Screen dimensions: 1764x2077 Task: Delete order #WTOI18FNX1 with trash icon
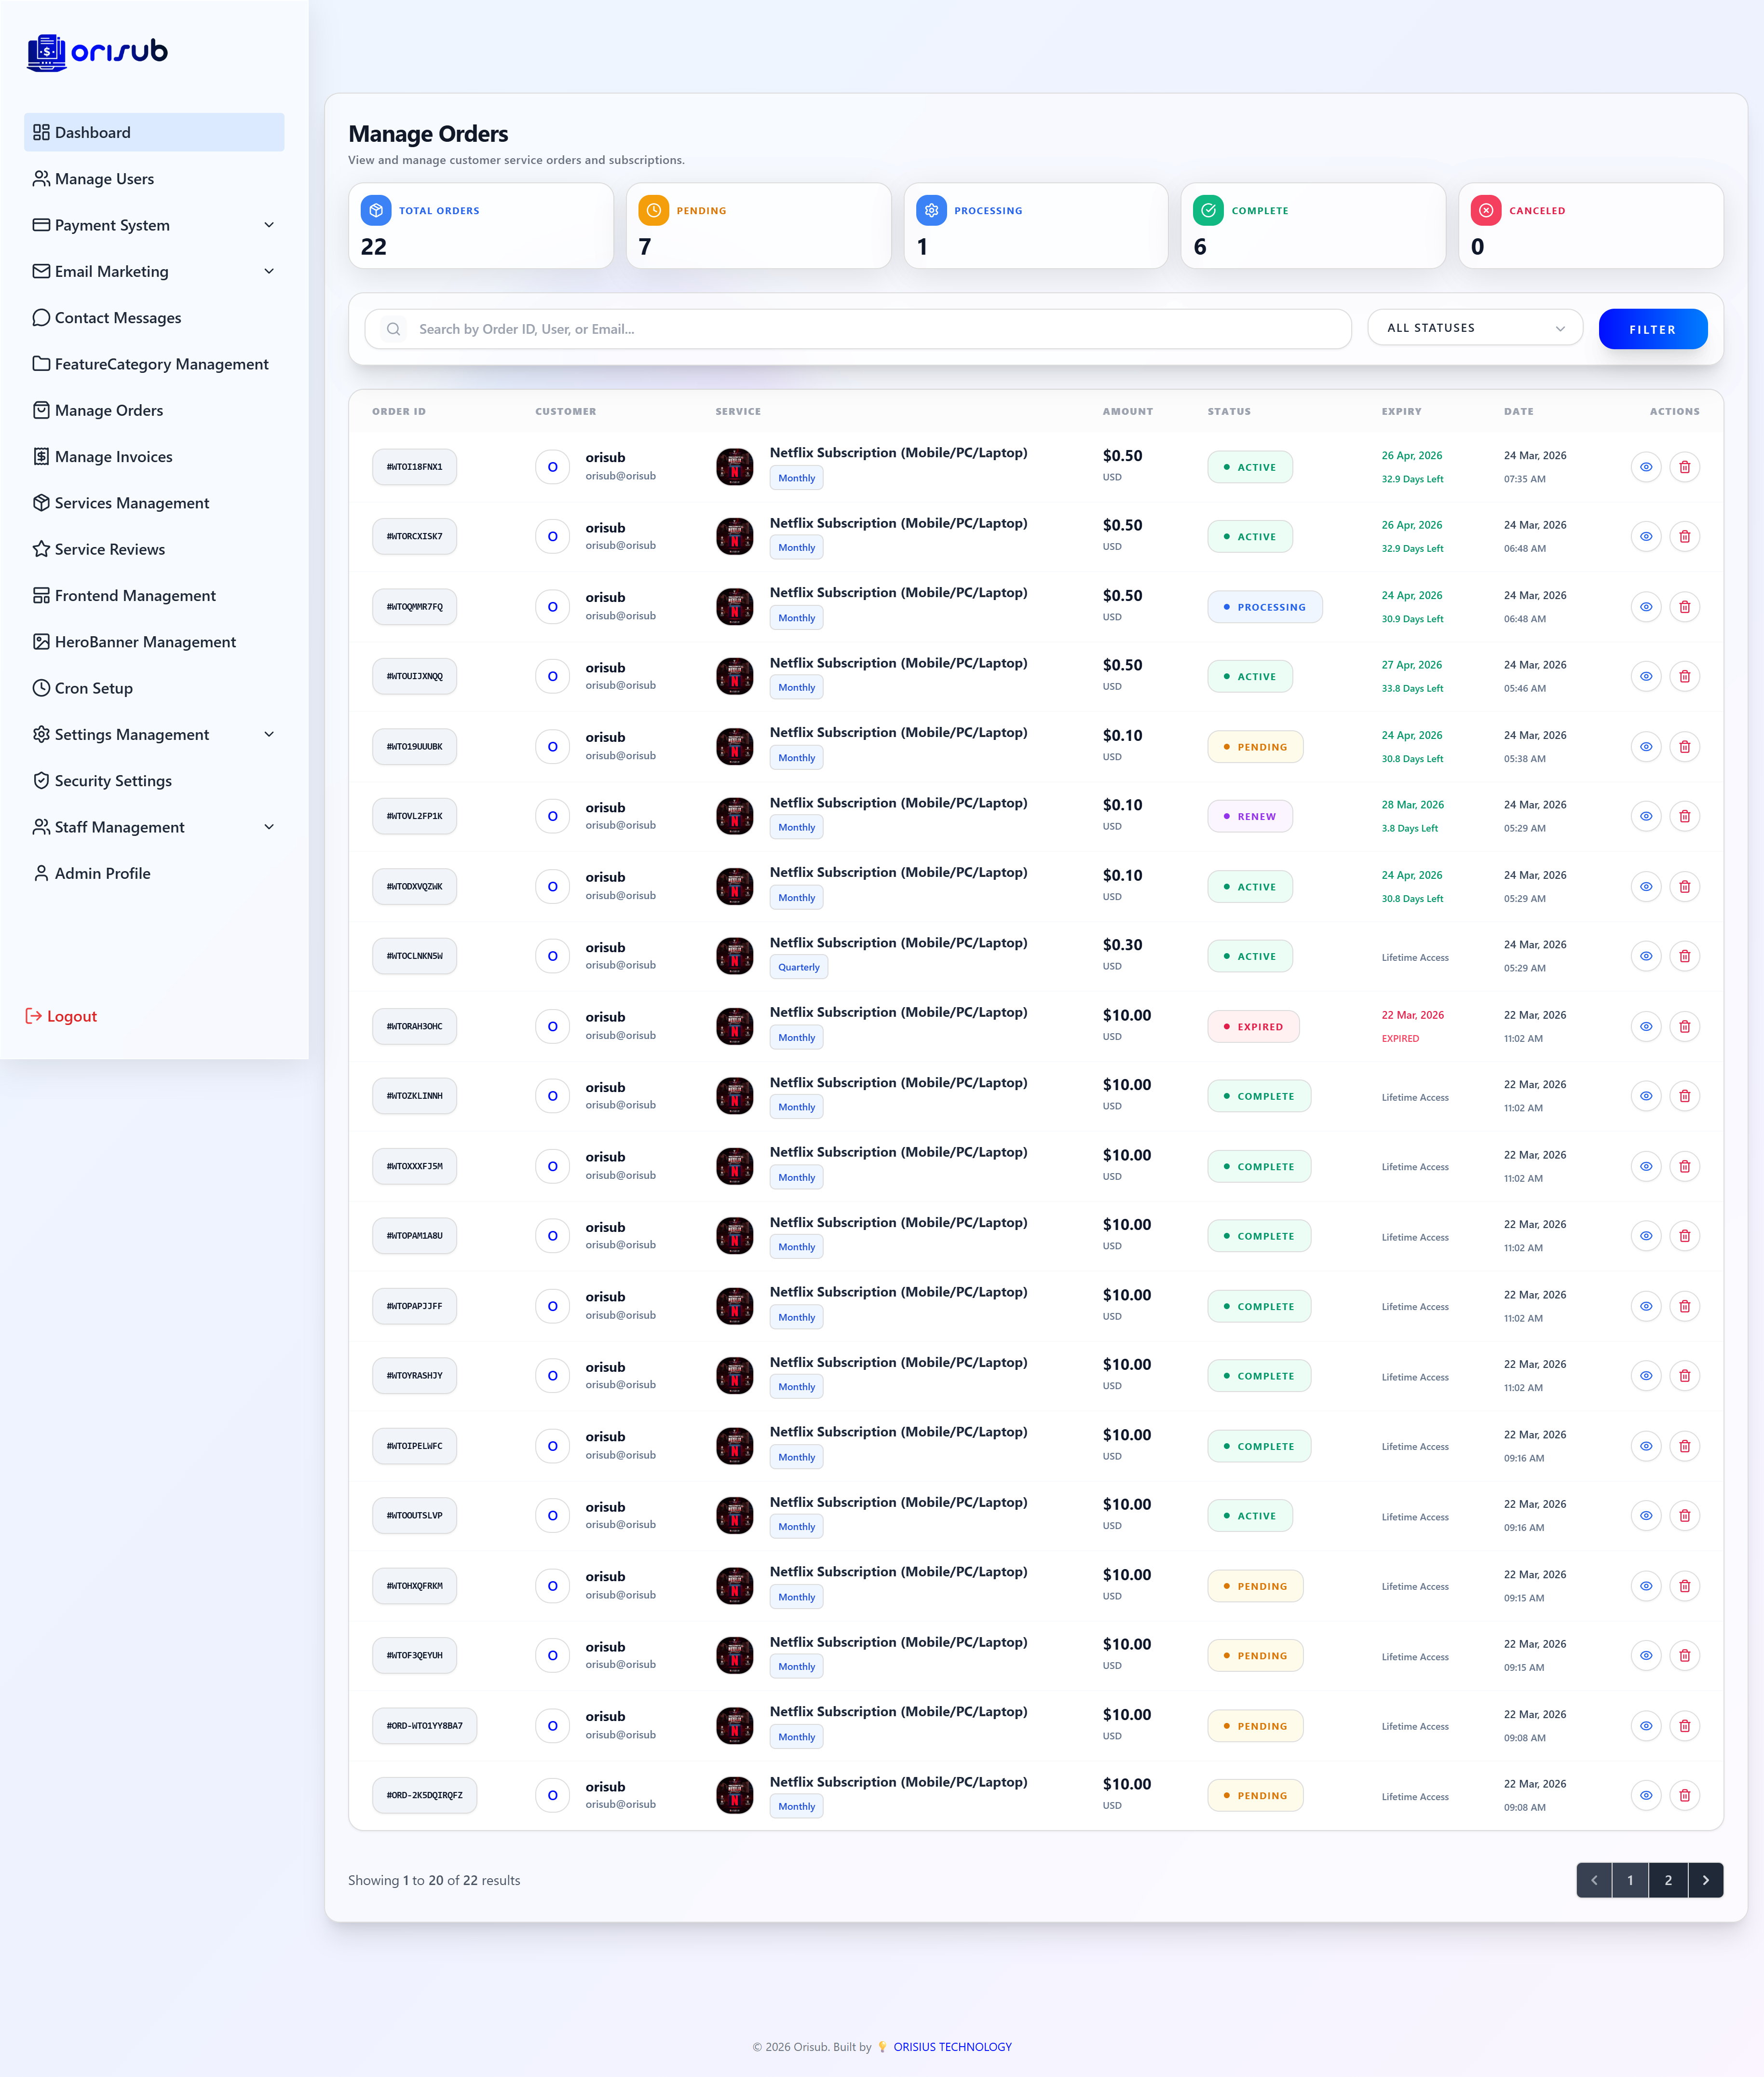(1684, 467)
